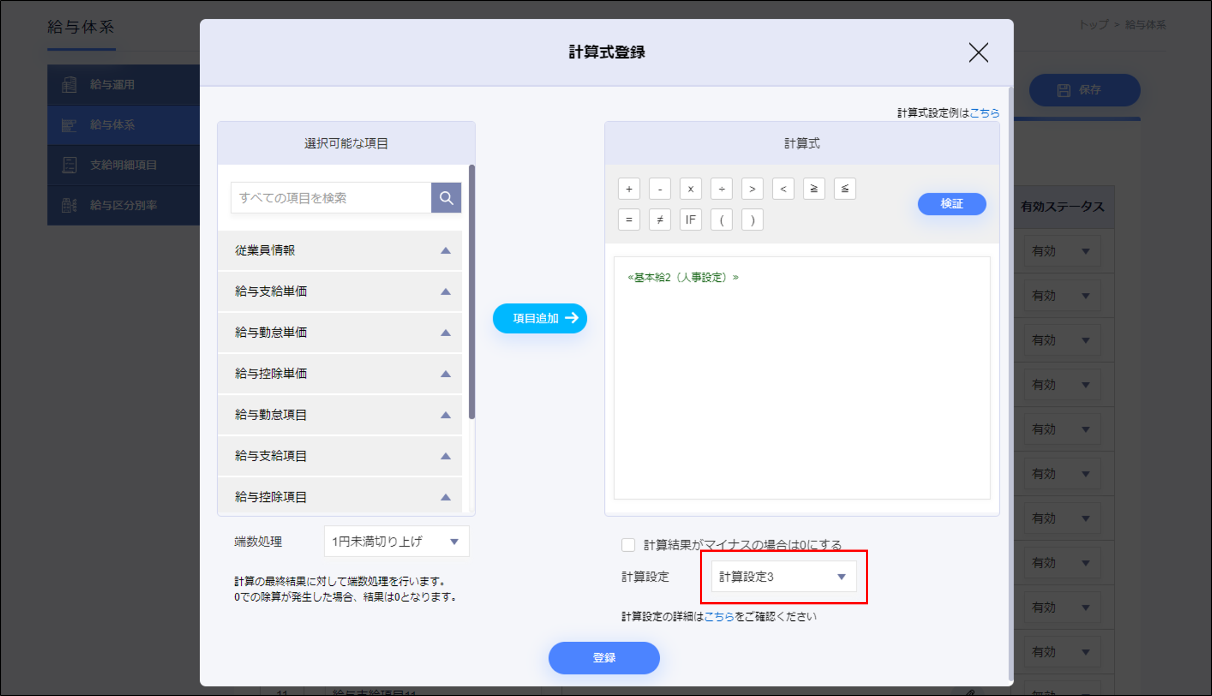Image resolution: width=1212 pixels, height=696 pixels.
Task: Click the item list scrollbar
Action: point(472,292)
